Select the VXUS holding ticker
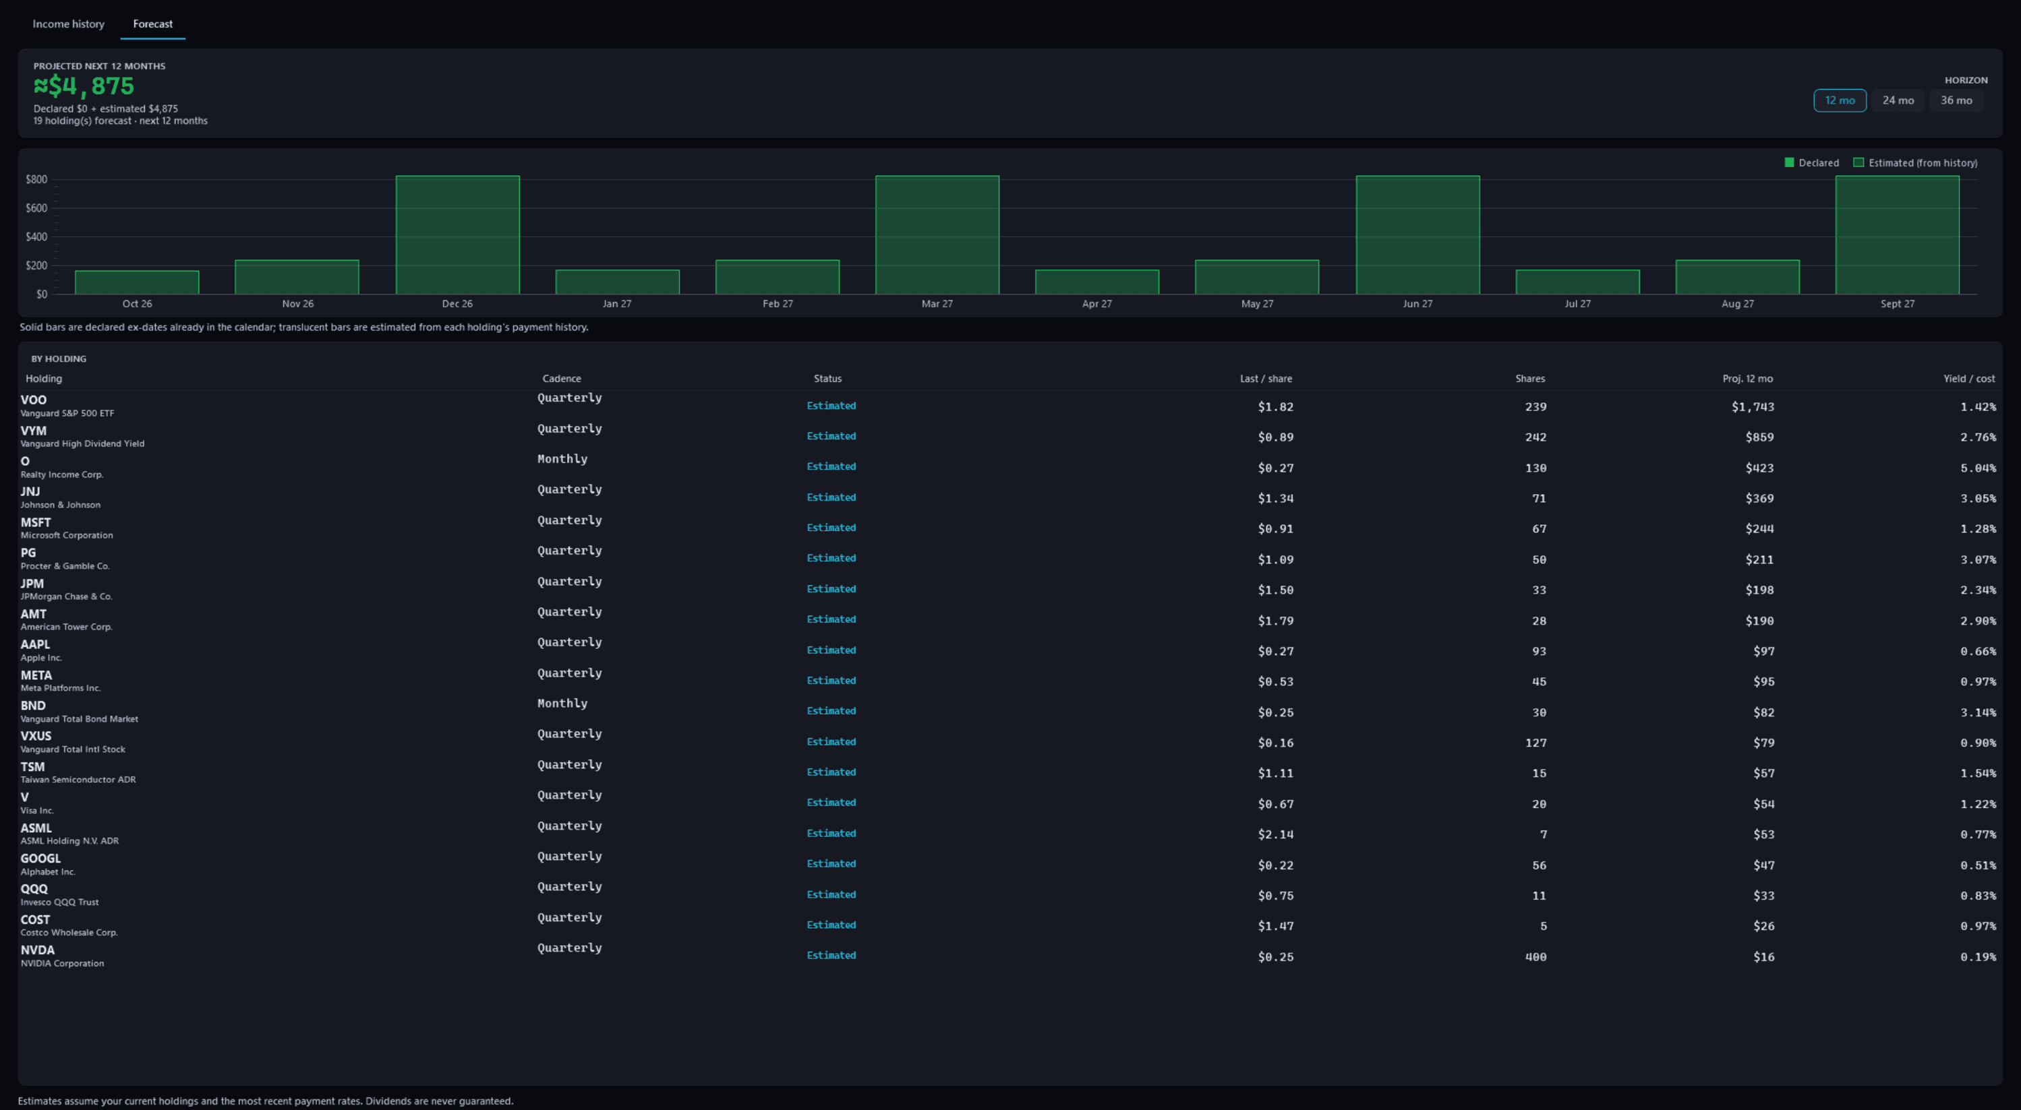Viewport: 2021px width, 1110px height. [36, 737]
